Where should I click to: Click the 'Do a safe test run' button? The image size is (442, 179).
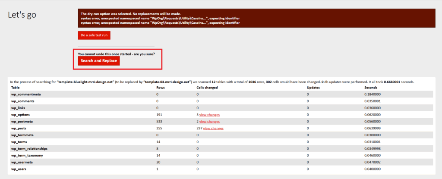[94, 35]
